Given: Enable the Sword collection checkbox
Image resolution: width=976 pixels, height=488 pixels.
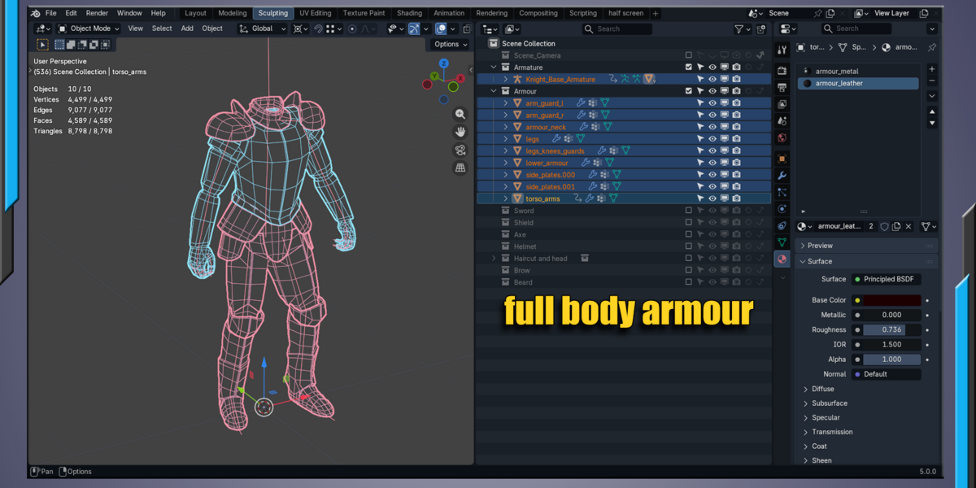Looking at the screenshot, I should point(688,211).
